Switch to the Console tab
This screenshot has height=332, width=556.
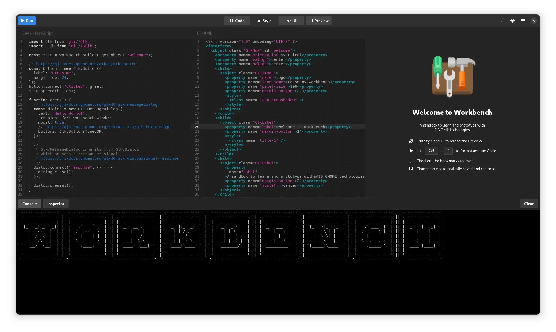29,204
